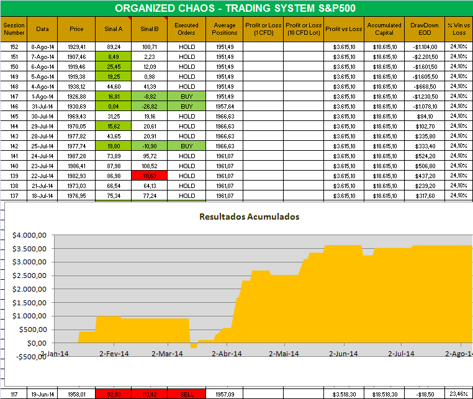Viewport: 473px width, 399px height.
Task: Select price cell 1929,41
Action: [76, 47]
